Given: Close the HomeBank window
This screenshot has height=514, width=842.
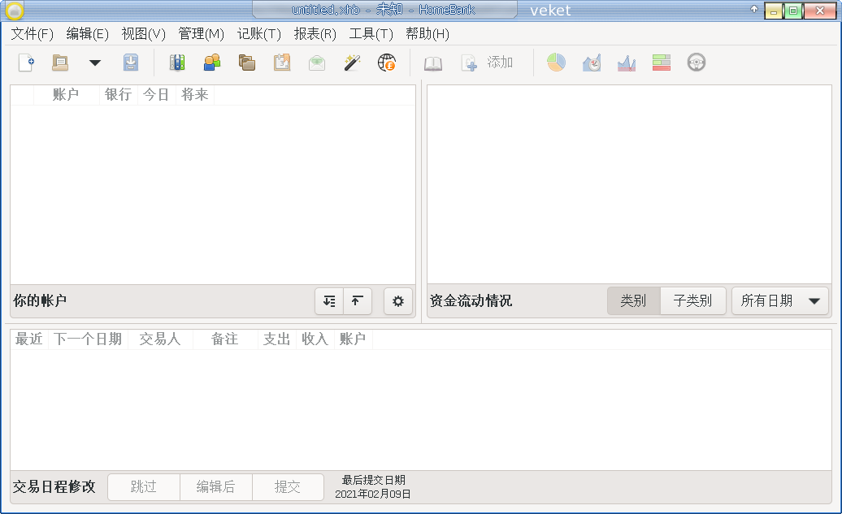Looking at the screenshot, I should pyautogui.click(x=820, y=11).
